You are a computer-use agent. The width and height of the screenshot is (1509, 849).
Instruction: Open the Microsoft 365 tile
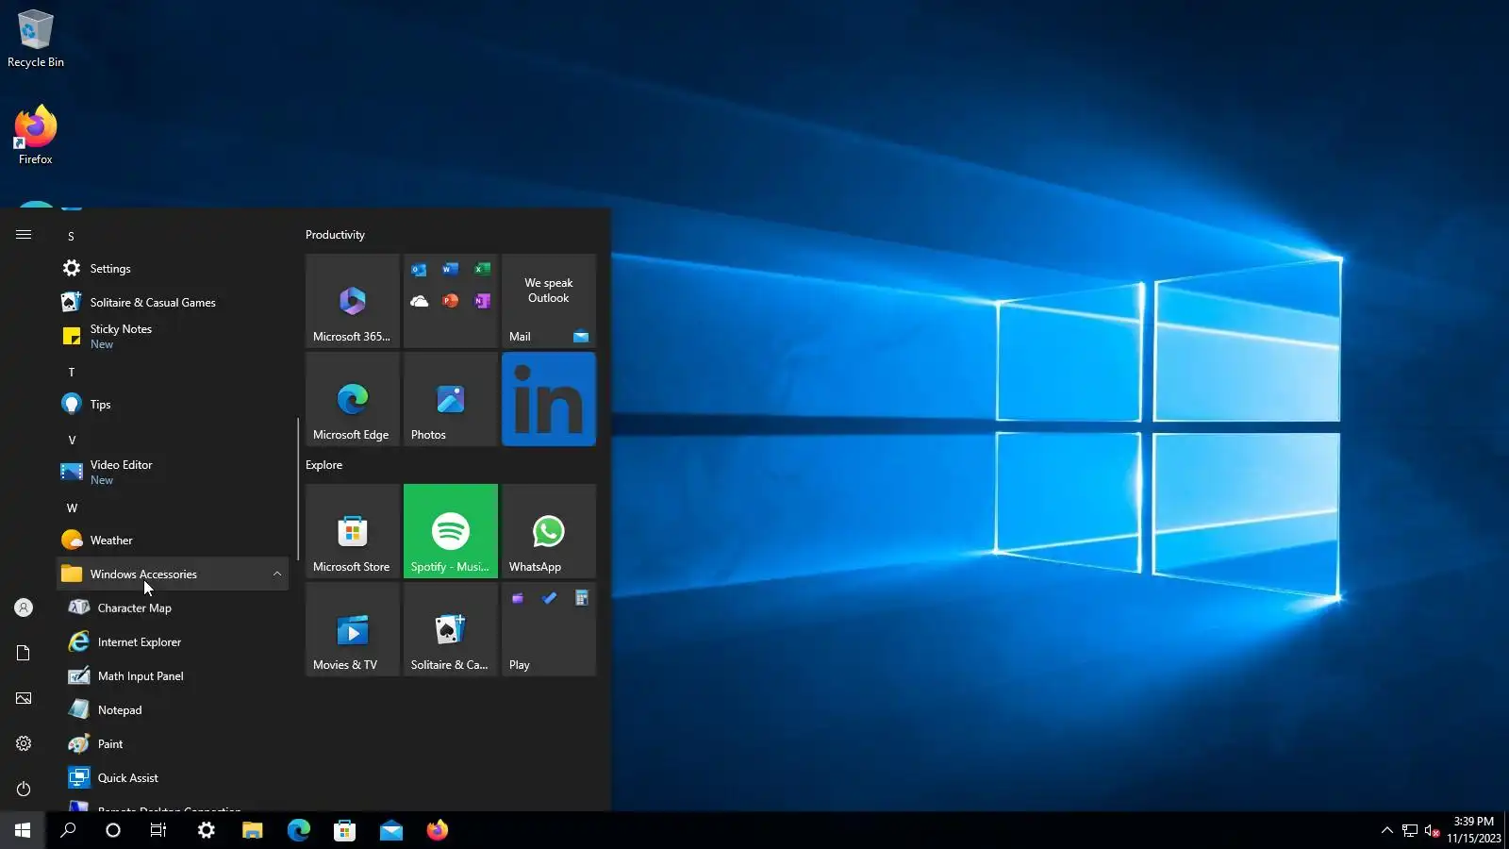pyautogui.click(x=353, y=301)
